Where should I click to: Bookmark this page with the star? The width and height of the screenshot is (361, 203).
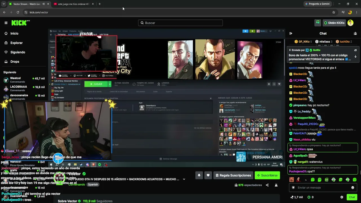click(x=334, y=12)
